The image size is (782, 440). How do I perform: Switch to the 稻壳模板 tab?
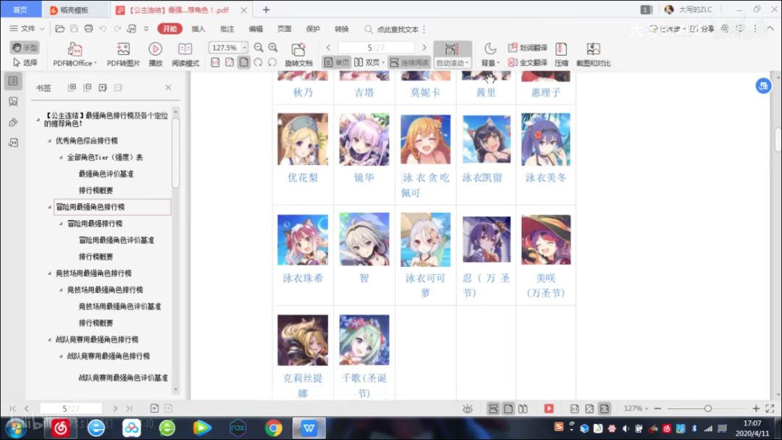coord(75,9)
